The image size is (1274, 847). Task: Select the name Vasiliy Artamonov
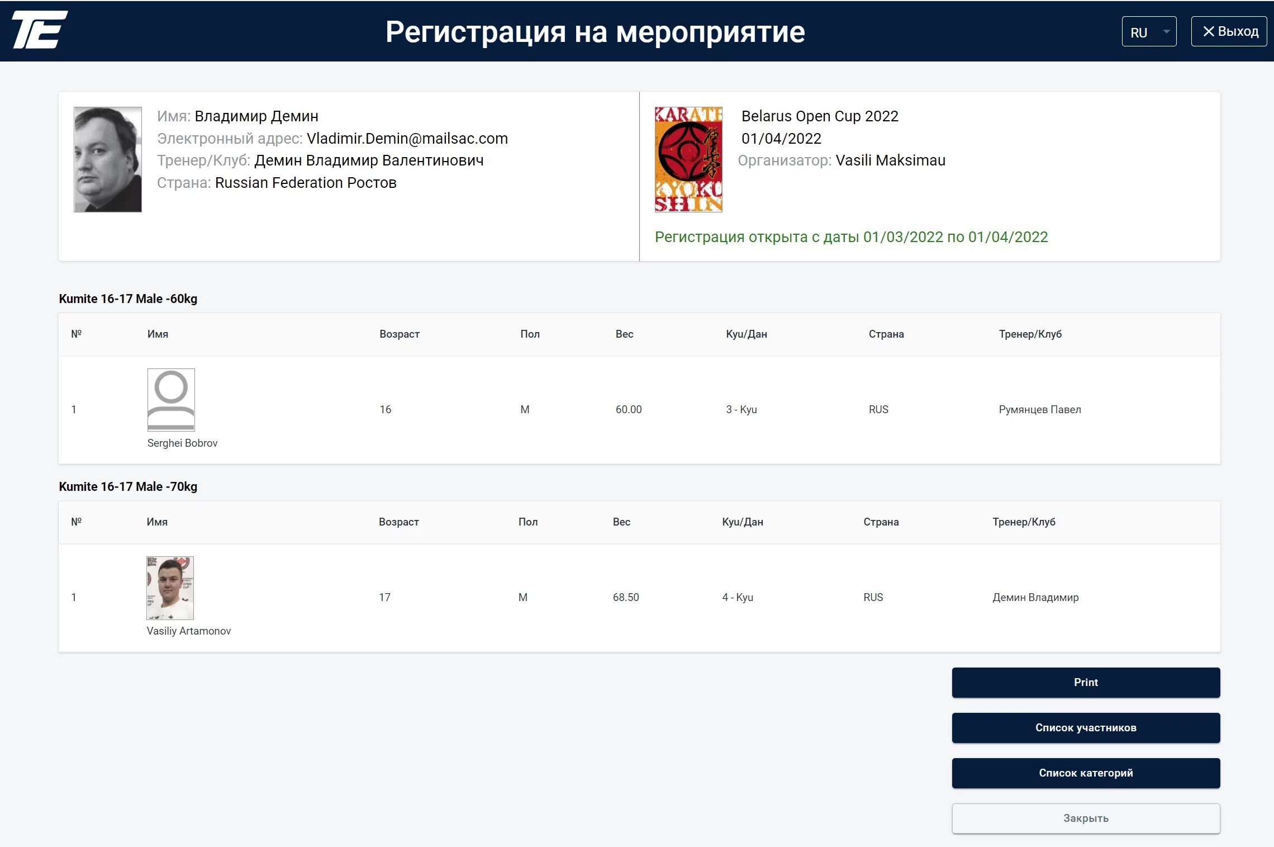tap(188, 631)
